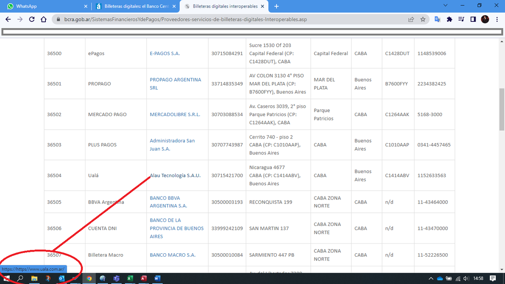Share this page via address bar icon
505x284 pixels.
(x=411, y=19)
